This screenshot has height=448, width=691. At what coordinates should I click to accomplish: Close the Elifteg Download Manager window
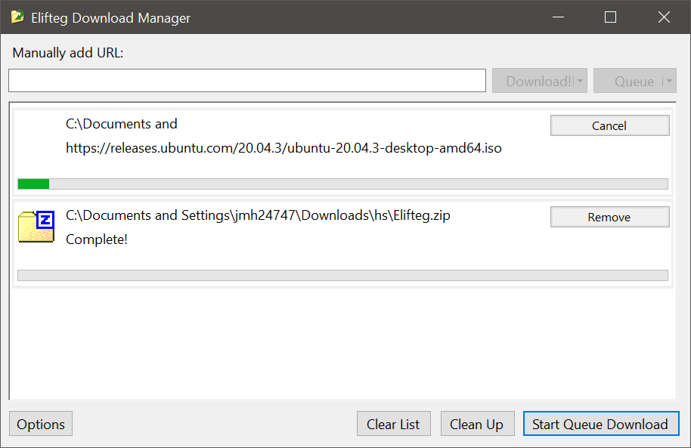(x=664, y=17)
